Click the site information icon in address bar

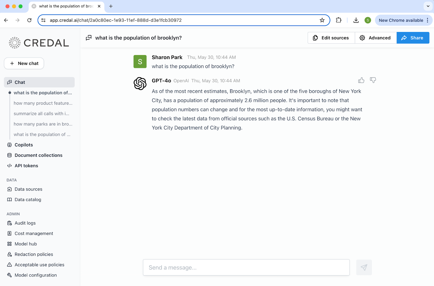click(43, 20)
